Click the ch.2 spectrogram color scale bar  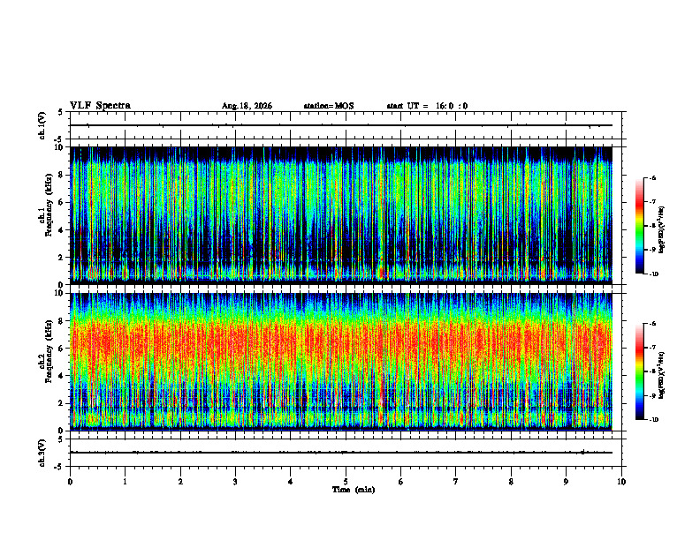640,371
